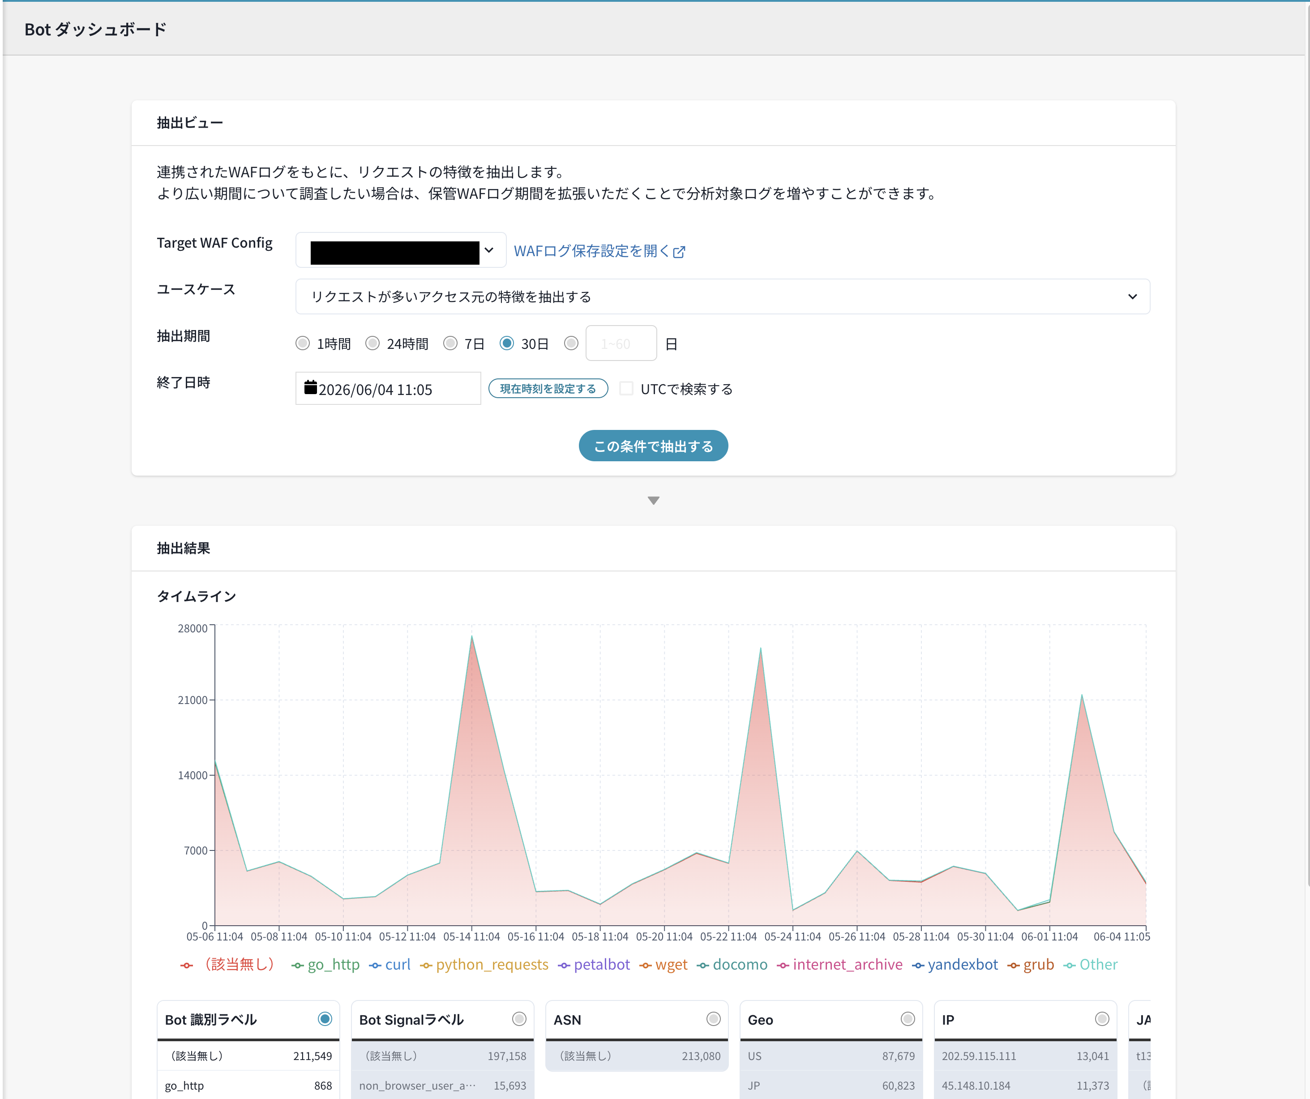Viewport: 1310px width, 1099px height.
Task: Click the 06-01 11:04 axis label
Action: (x=1049, y=937)
